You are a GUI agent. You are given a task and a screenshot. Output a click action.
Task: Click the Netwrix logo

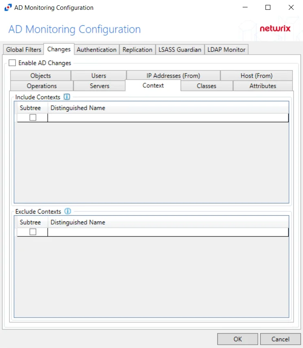tap(275, 29)
